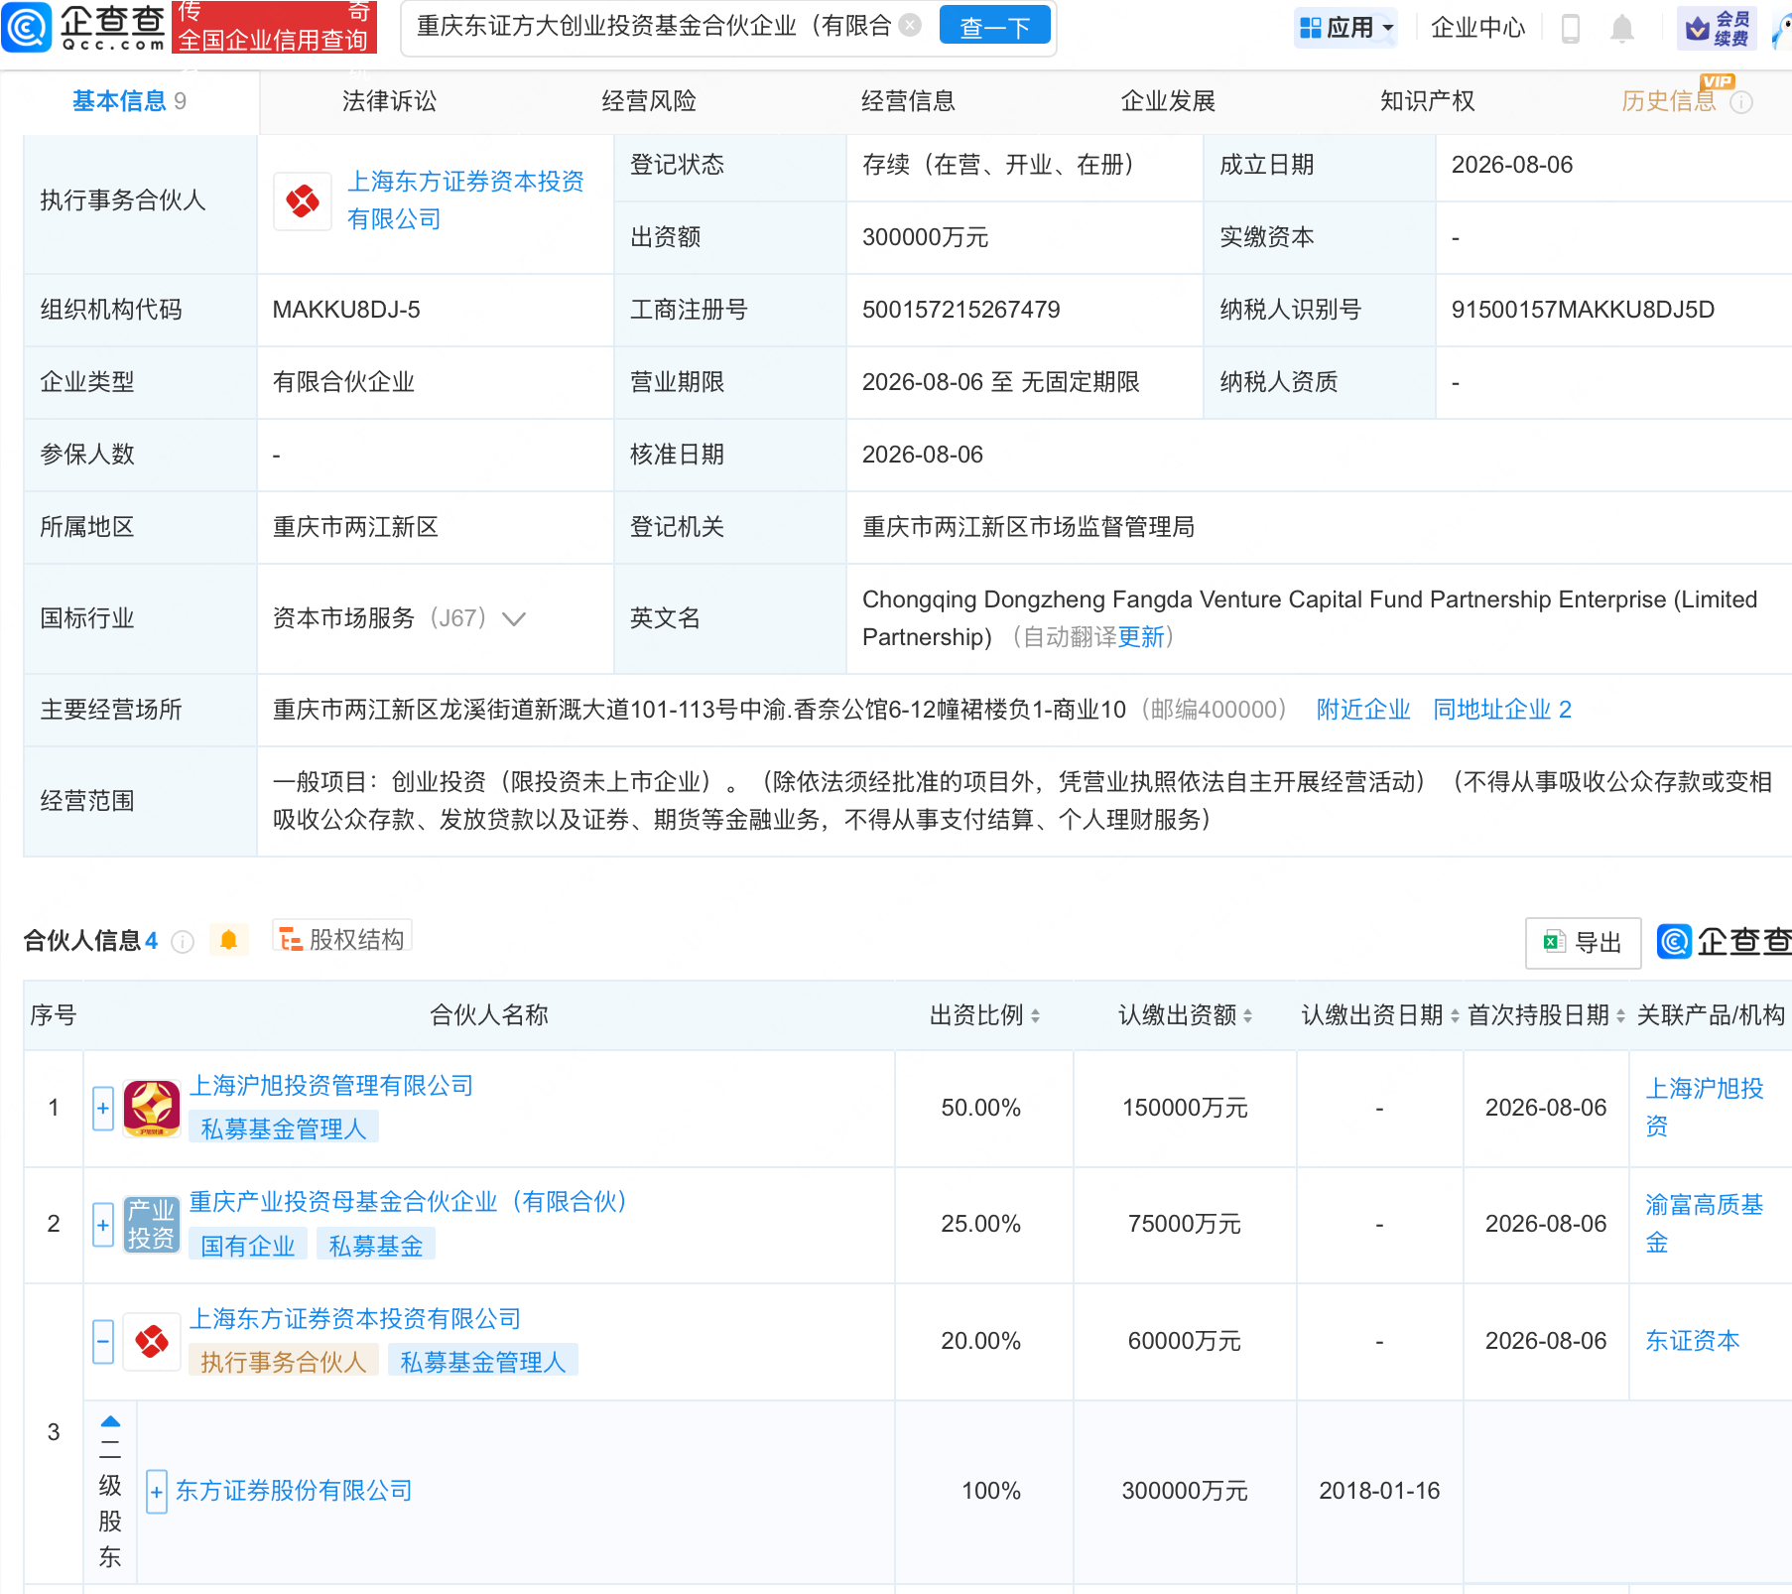Expand shareholders of 东方证券股份有限公司

coord(157,1491)
